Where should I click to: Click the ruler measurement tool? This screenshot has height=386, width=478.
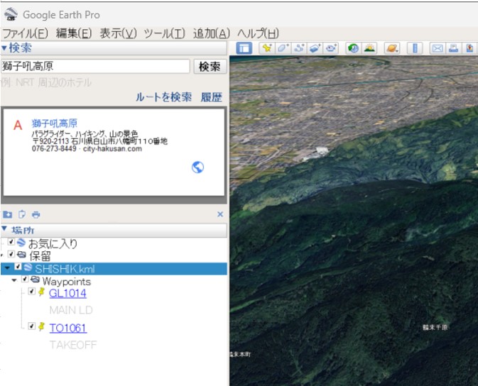pyautogui.click(x=416, y=49)
